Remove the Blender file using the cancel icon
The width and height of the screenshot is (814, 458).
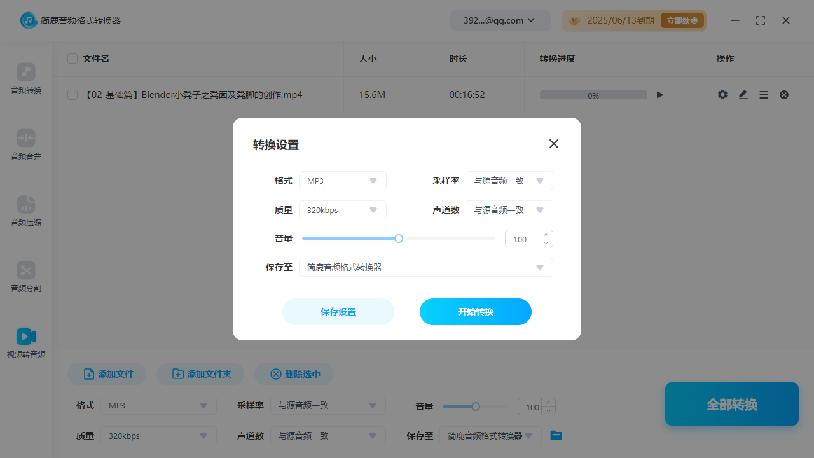tap(784, 94)
